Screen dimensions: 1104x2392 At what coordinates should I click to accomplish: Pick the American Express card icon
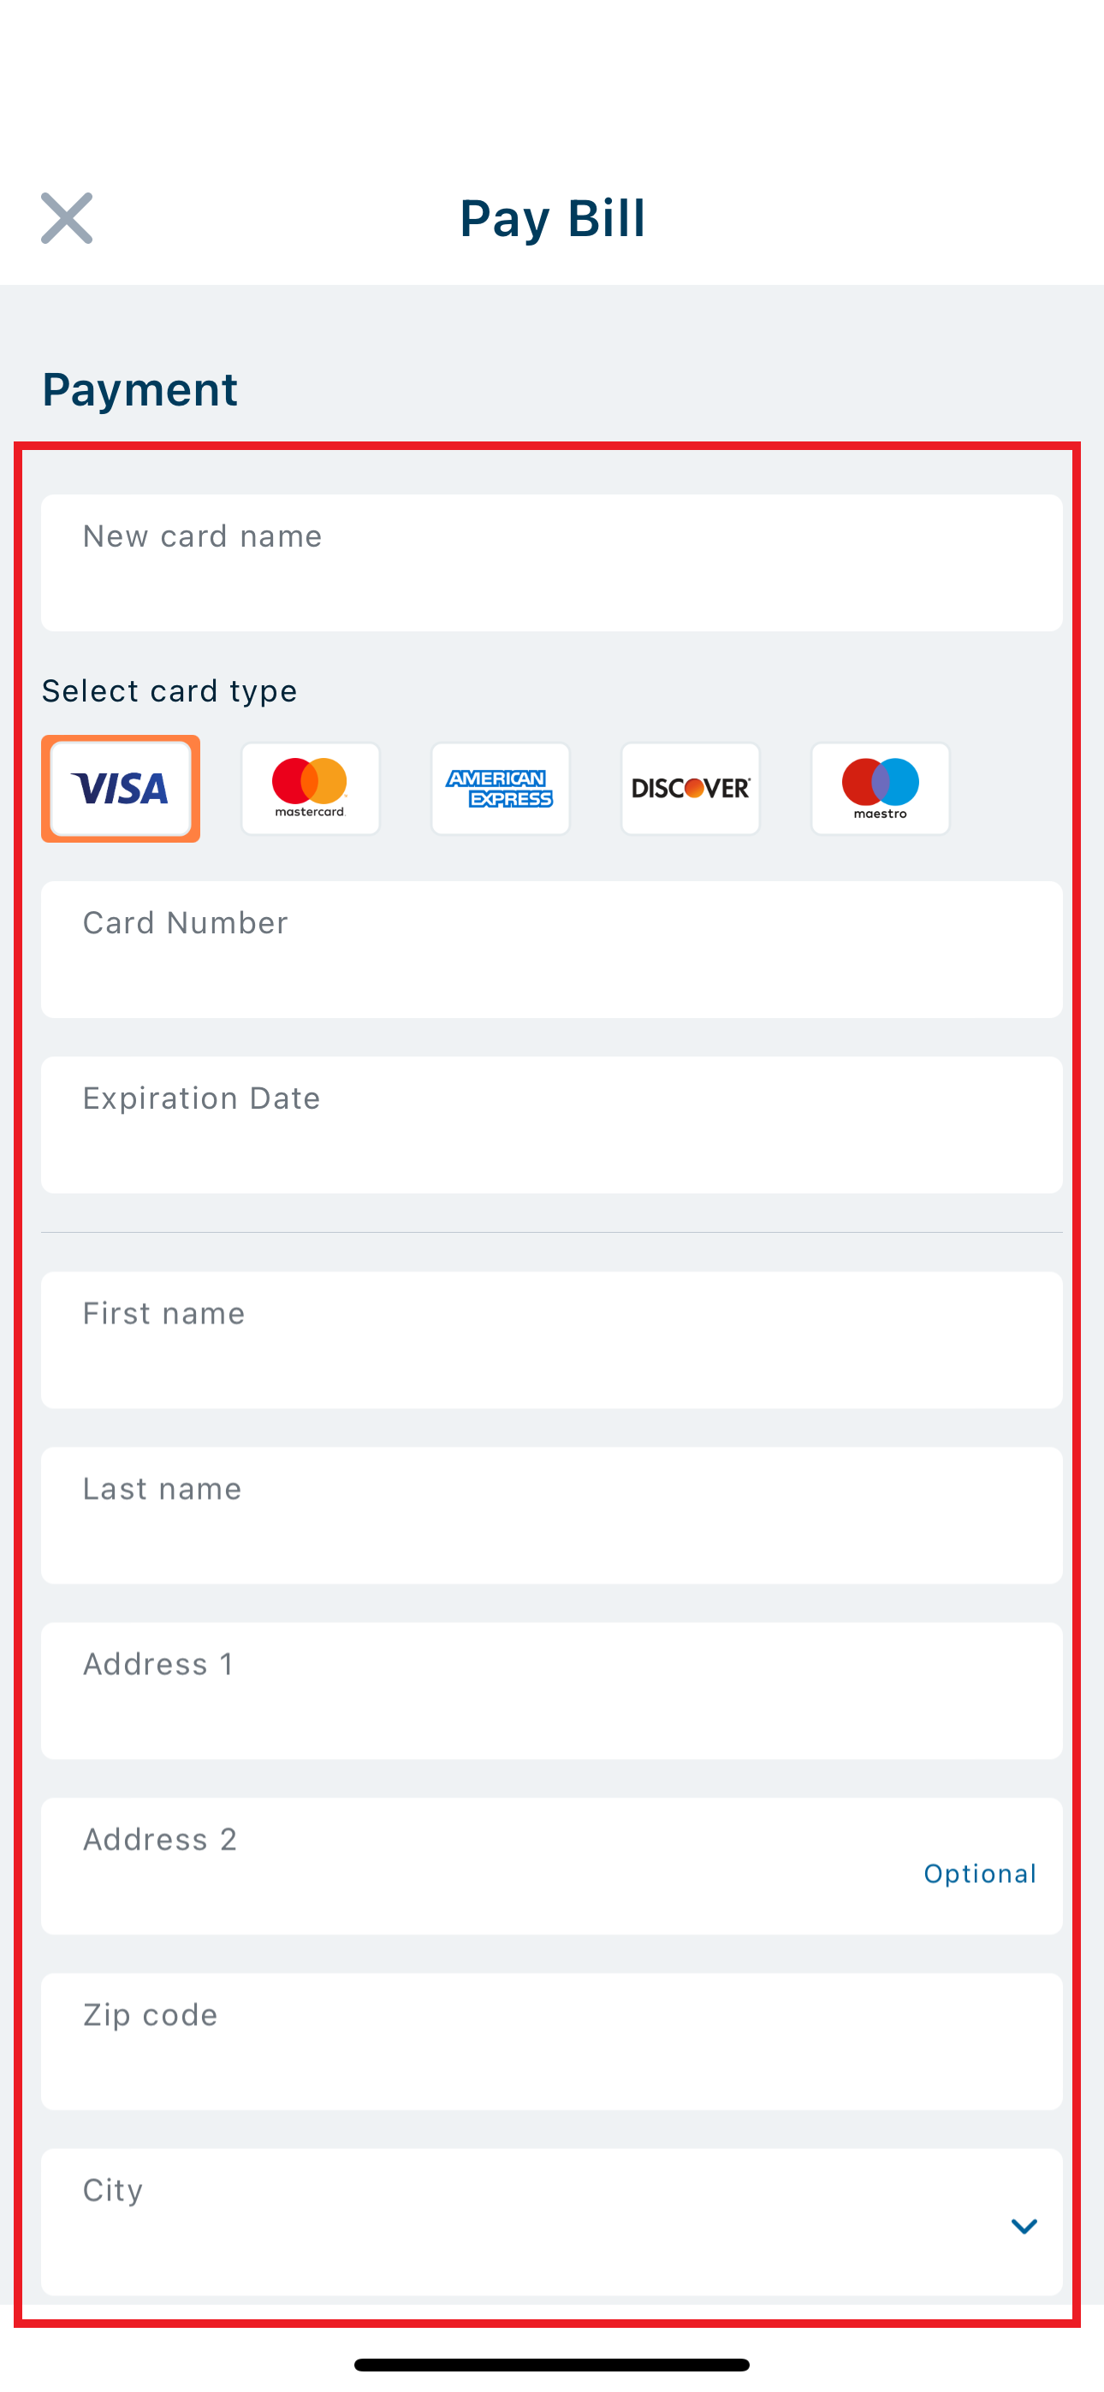(x=500, y=789)
